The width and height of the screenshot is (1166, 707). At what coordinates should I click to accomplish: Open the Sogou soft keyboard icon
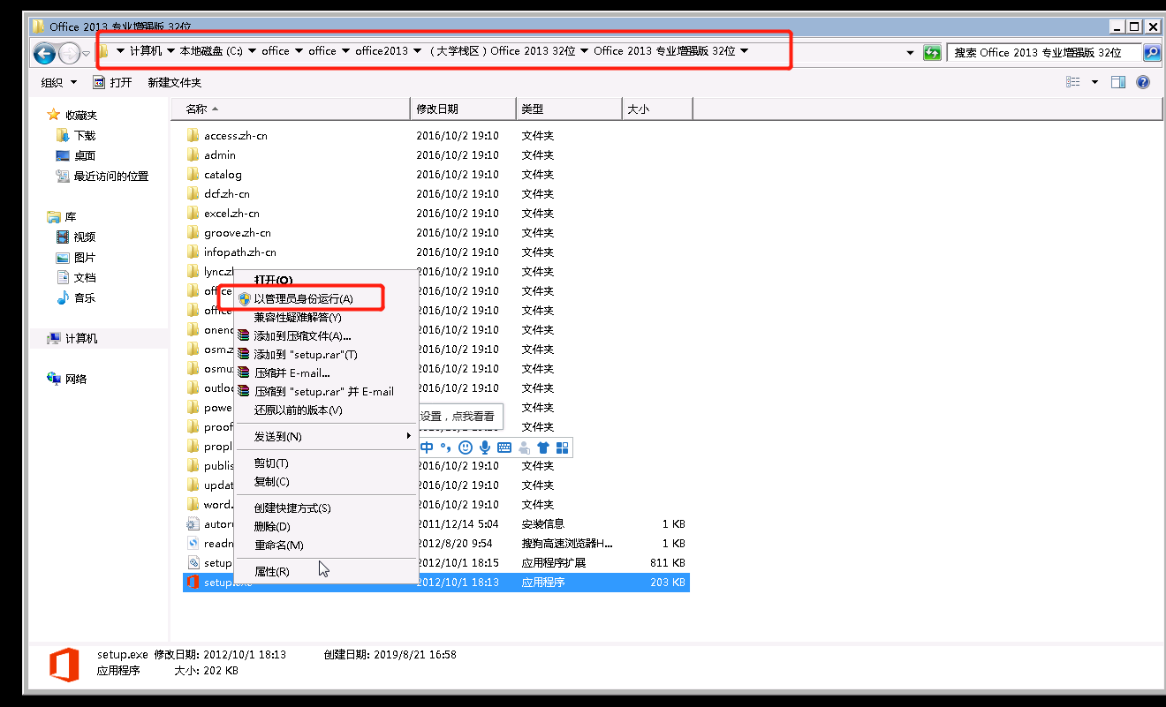(503, 448)
